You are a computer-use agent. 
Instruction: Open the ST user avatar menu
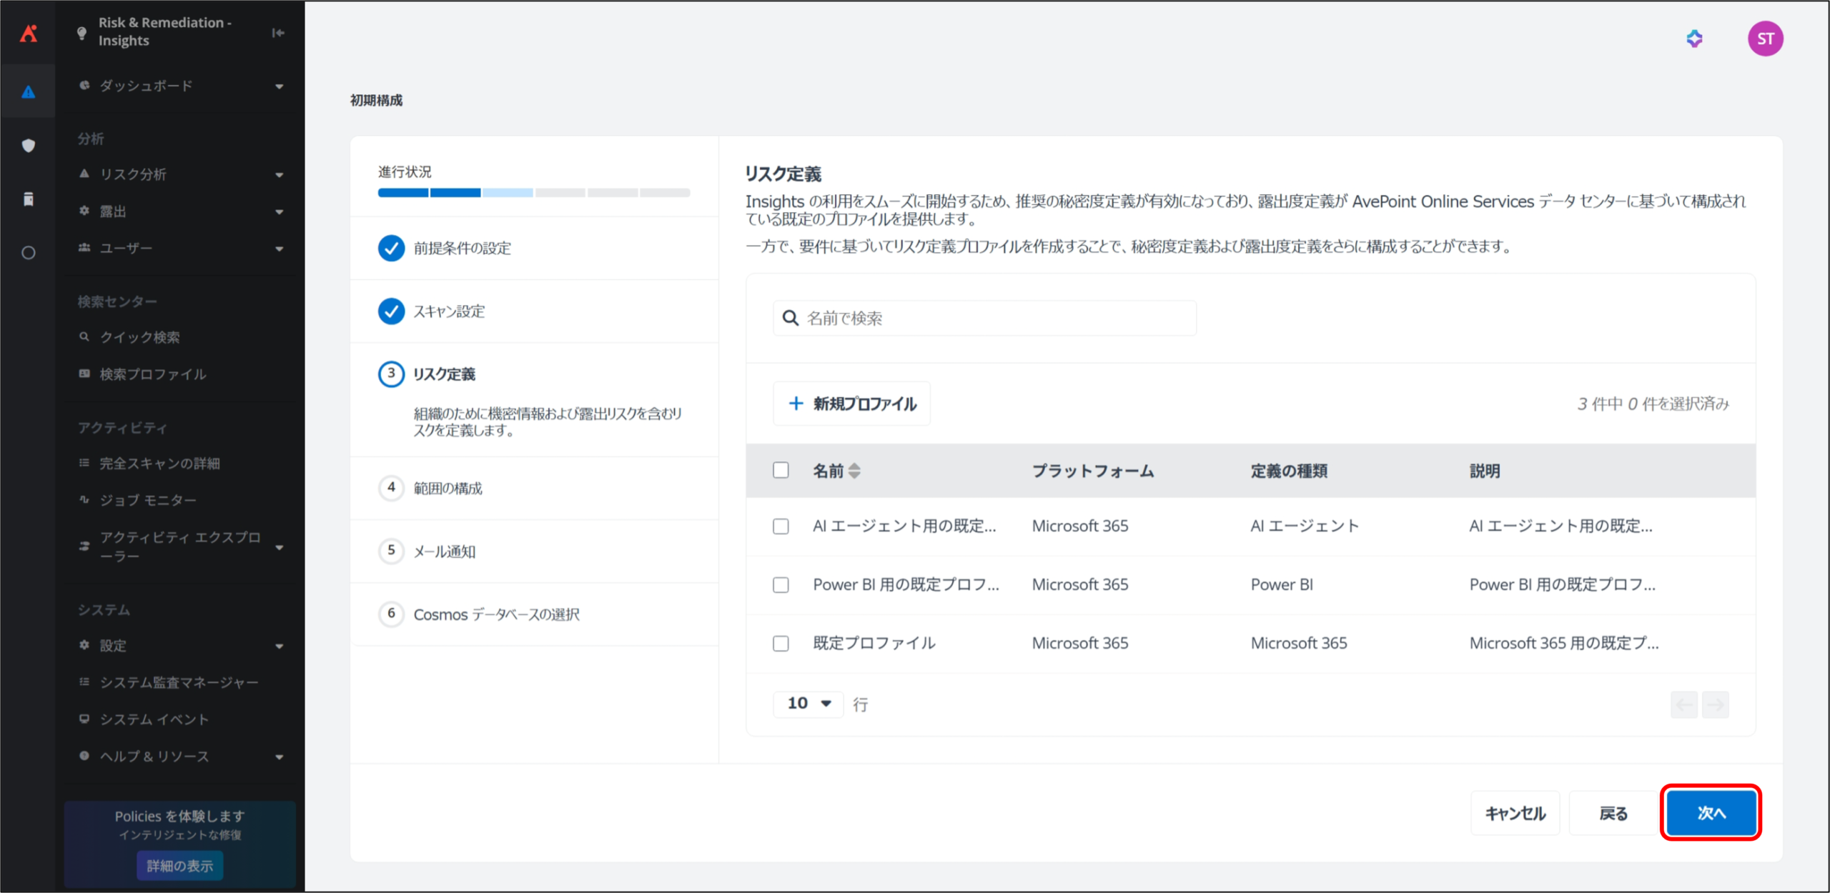(1765, 39)
